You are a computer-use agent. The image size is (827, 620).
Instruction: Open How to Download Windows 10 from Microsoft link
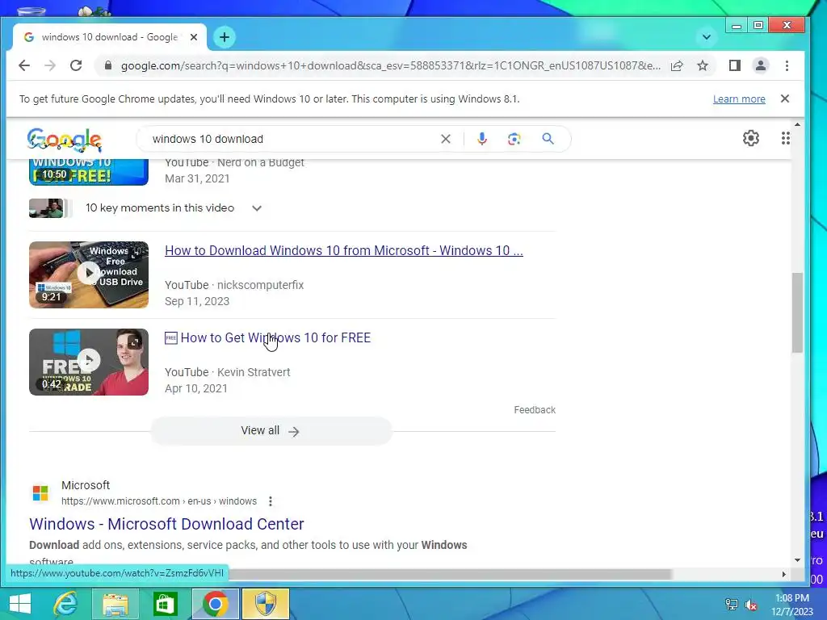[x=344, y=250]
